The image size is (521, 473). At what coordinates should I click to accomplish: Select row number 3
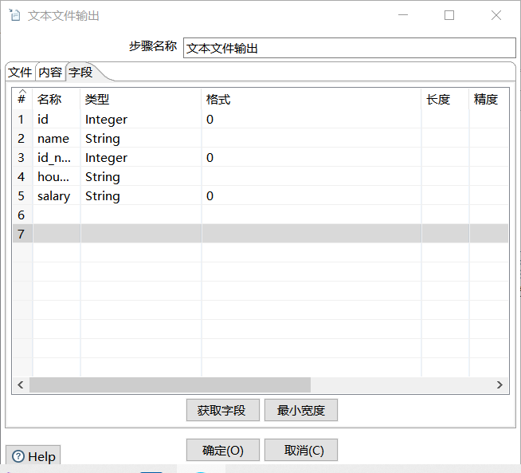click(x=22, y=157)
